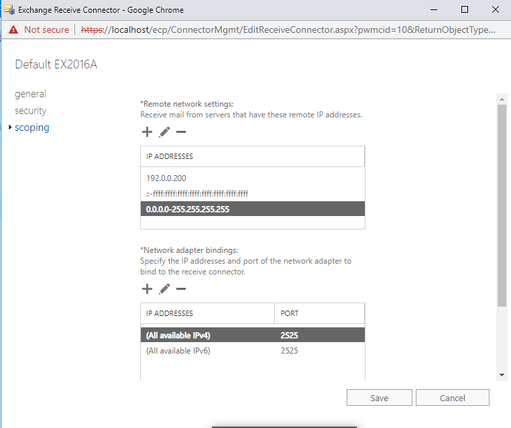The height and width of the screenshot is (428, 511).
Task: Open the general tab
Action: (x=30, y=94)
